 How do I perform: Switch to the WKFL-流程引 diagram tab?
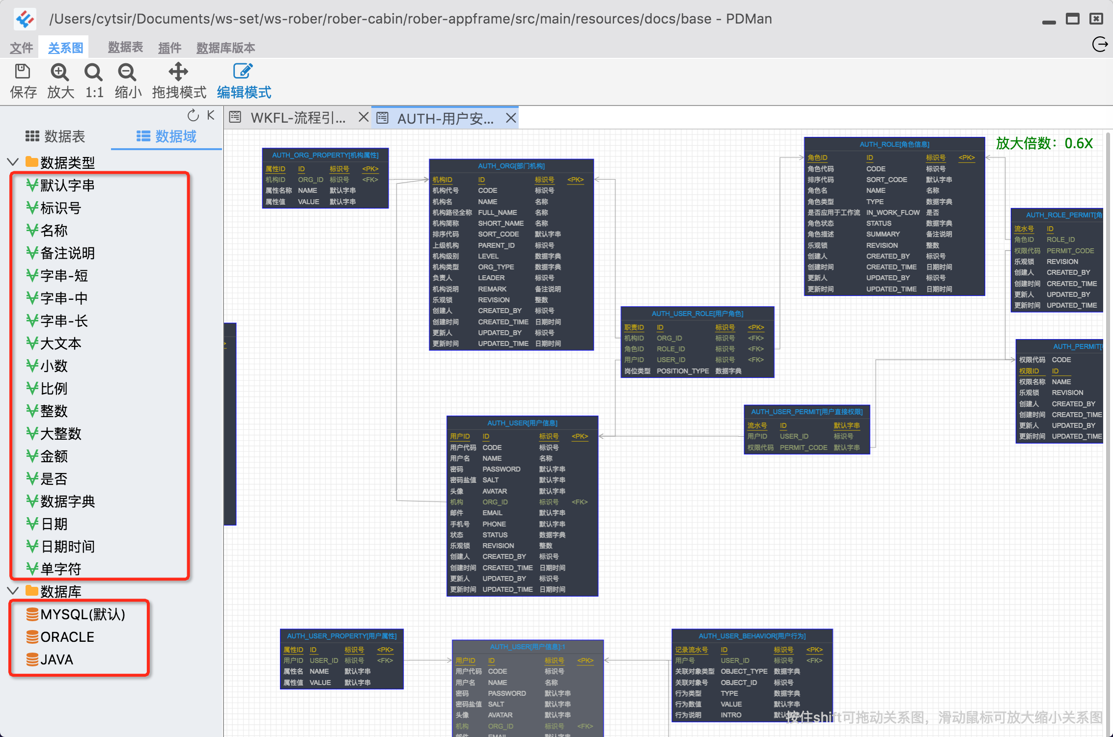click(297, 118)
